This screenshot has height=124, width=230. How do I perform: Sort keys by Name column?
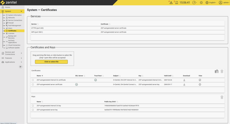click(x=40, y=102)
